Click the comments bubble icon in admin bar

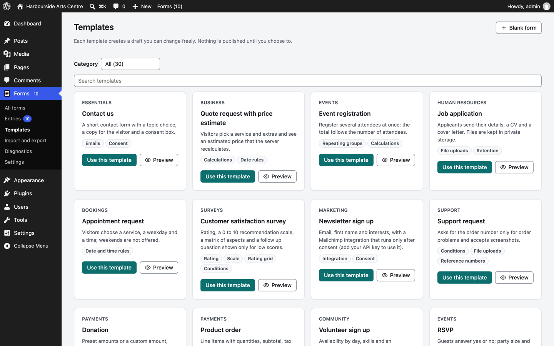point(116,7)
